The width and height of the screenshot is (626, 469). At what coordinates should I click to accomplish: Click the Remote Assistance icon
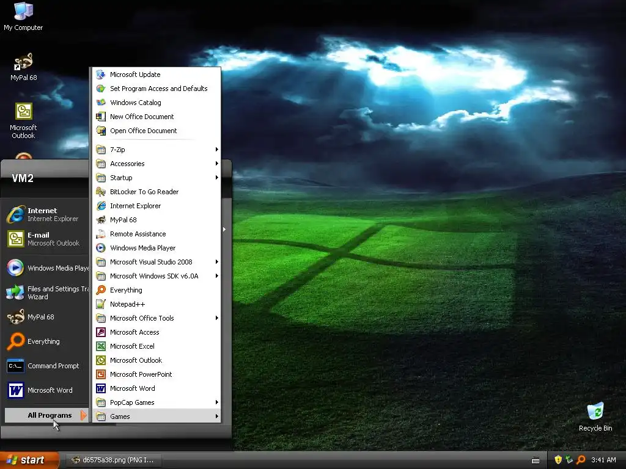[x=101, y=234]
